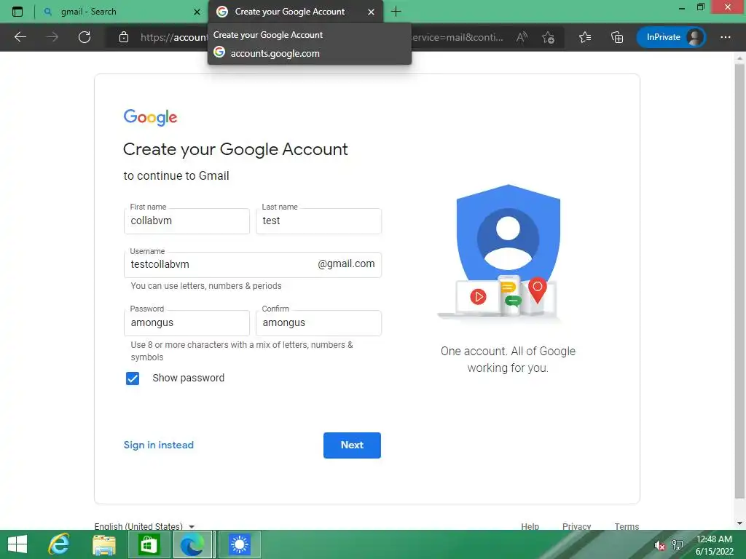The width and height of the screenshot is (746, 559).
Task: Open the Terms footer link
Action: coord(627,526)
